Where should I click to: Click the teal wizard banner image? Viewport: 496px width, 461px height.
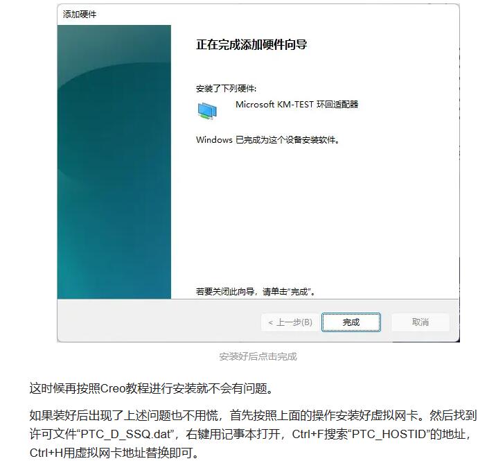[114, 162]
